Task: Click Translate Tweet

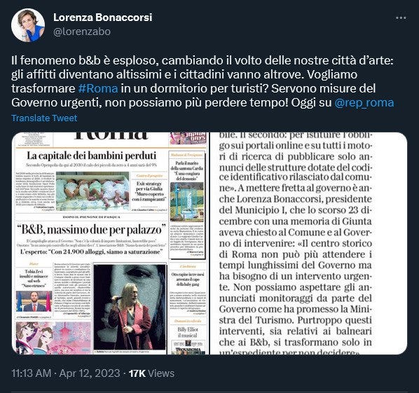Action: [x=44, y=118]
